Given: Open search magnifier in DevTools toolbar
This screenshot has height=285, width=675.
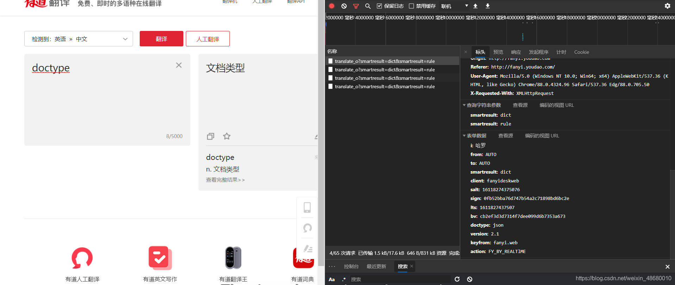Looking at the screenshot, I should (x=368, y=6).
